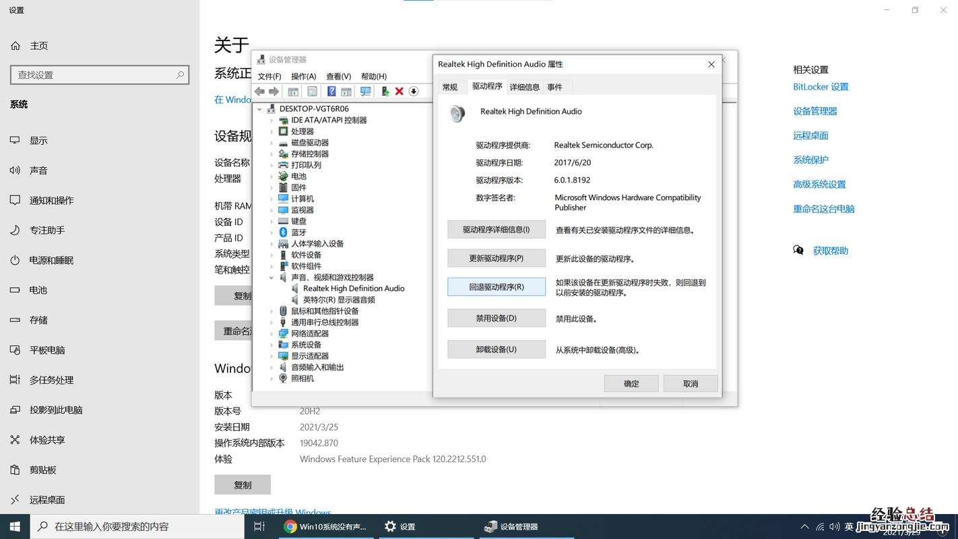958x539 pixels.
Task: Expand the 键盘 device category
Action: (x=272, y=222)
